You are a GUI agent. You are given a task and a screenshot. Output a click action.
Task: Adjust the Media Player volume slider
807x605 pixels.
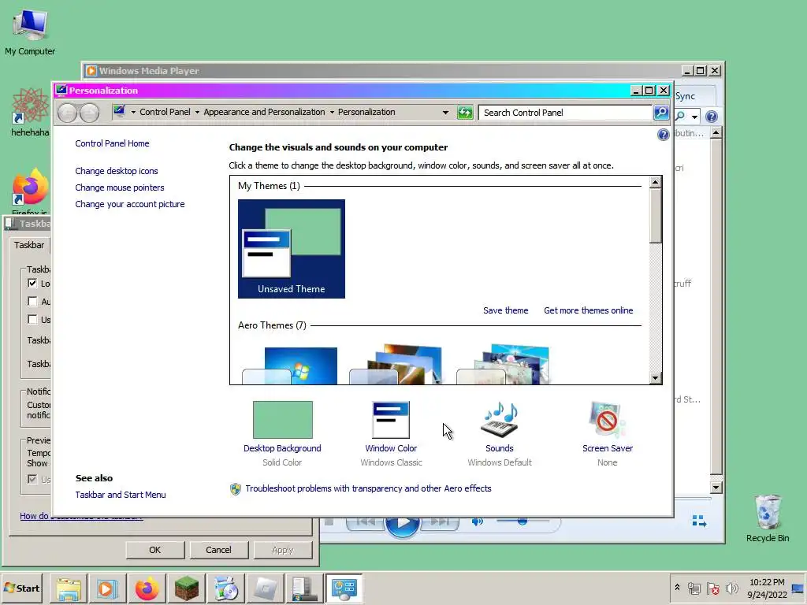[x=523, y=521]
